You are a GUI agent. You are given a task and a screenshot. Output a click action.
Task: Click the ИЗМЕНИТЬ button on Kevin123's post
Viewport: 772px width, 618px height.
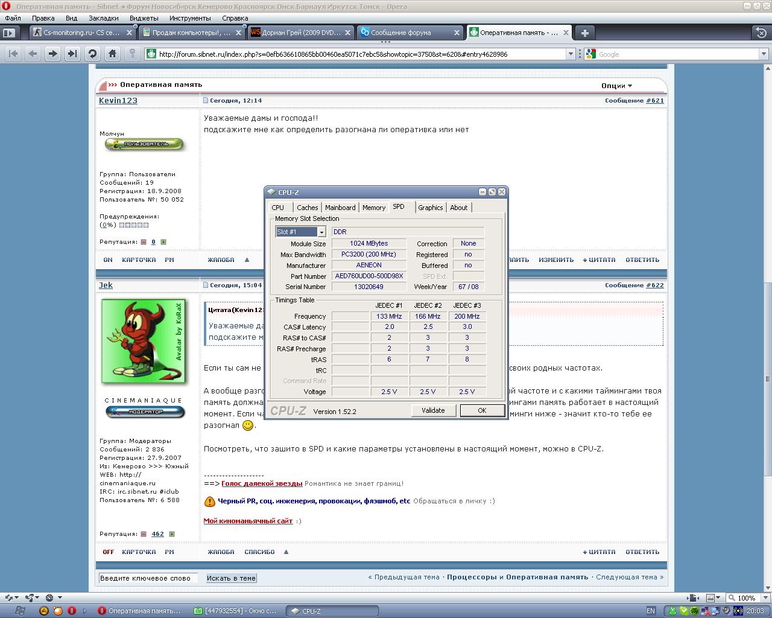coord(556,260)
